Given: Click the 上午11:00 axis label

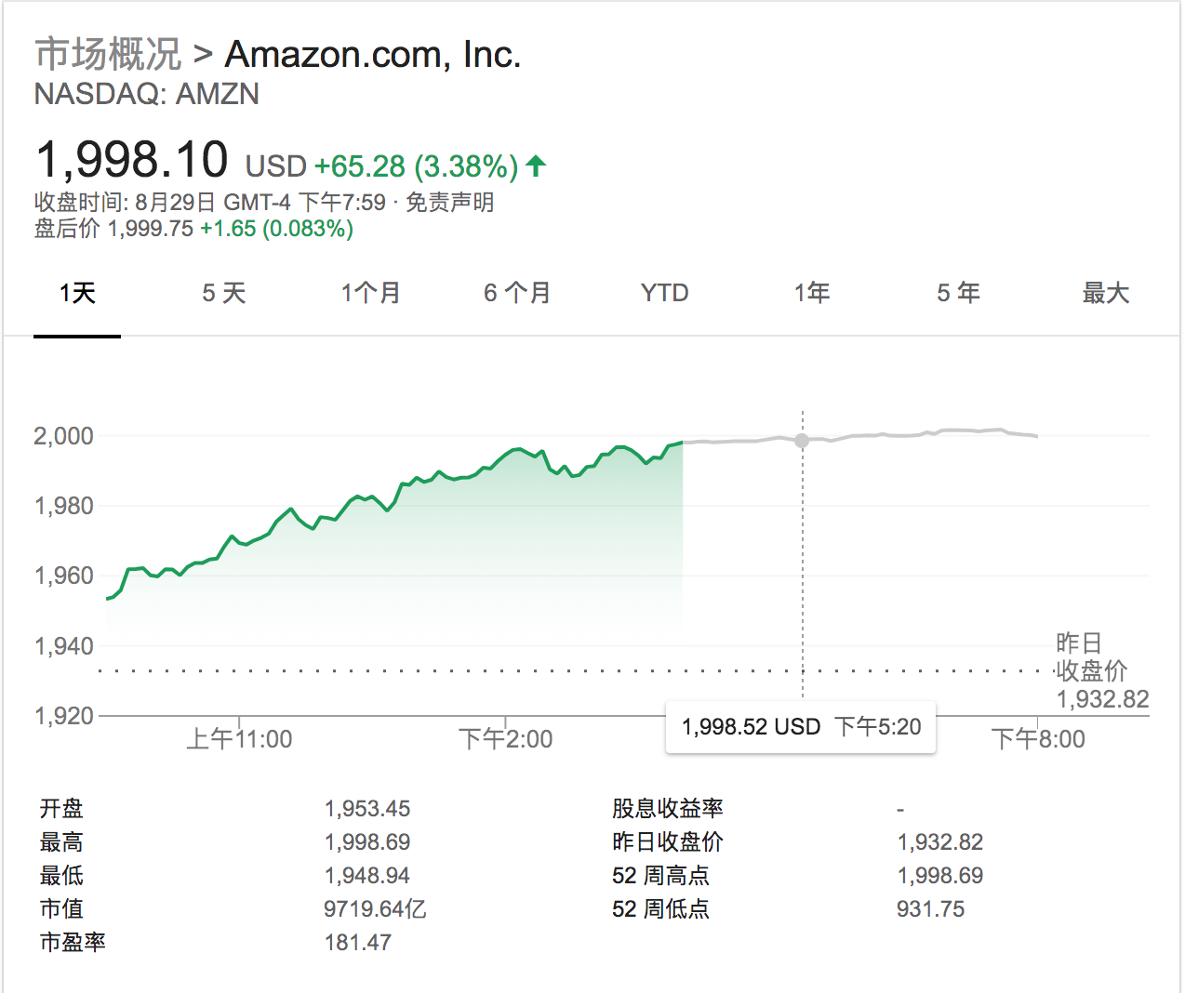Looking at the screenshot, I should [x=239, y=739].
